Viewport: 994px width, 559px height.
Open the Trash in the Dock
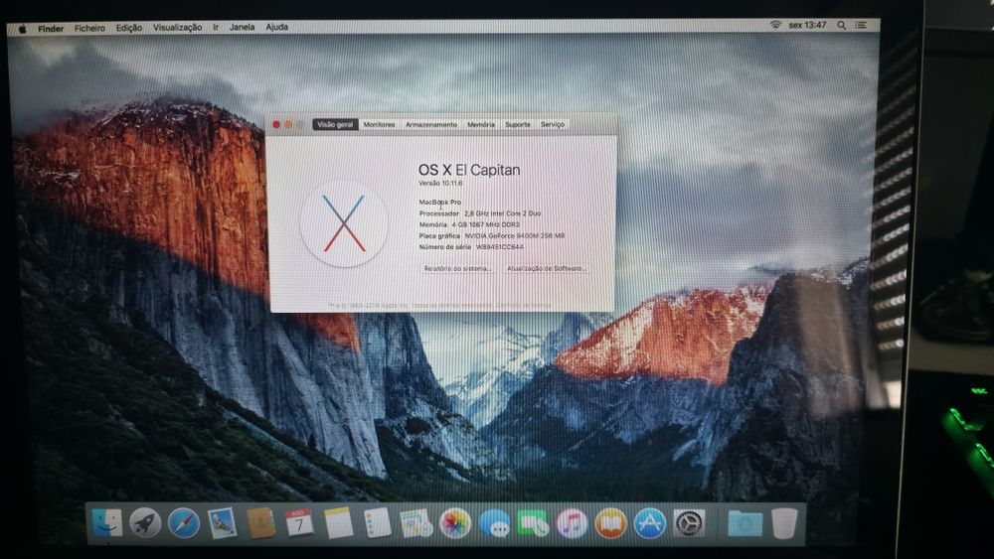(x=785, y=524)
